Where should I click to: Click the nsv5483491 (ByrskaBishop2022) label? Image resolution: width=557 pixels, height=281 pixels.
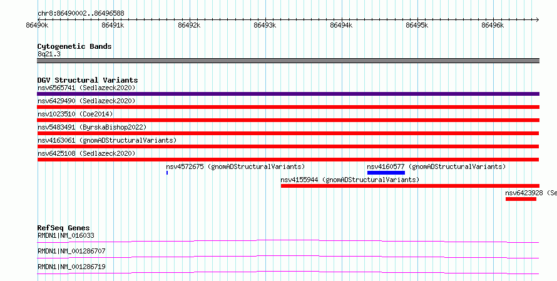pyautogui.click(x=92, y=127)
